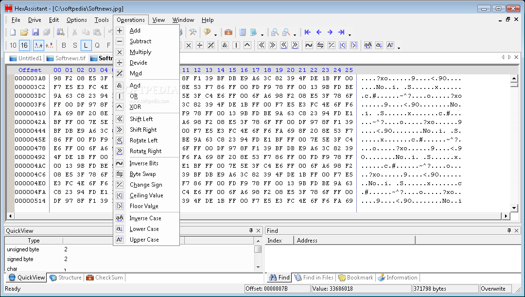Choose Multiply from the Operations menu
This screenshot has height=297, width=525.
point(147,52)
